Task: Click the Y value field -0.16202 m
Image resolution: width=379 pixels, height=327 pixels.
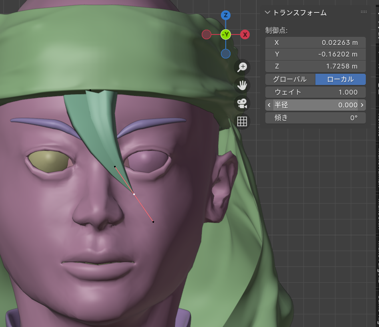Action: (315, 54)
